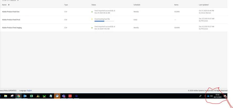This screenshot has height=108, width=233.
Task: Click "Dec 03 2020 10:07 AM" last updated
Action: click(x=206, y=19)
